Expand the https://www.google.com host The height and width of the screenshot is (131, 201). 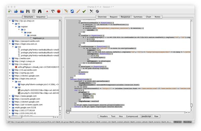click(10, 96)
